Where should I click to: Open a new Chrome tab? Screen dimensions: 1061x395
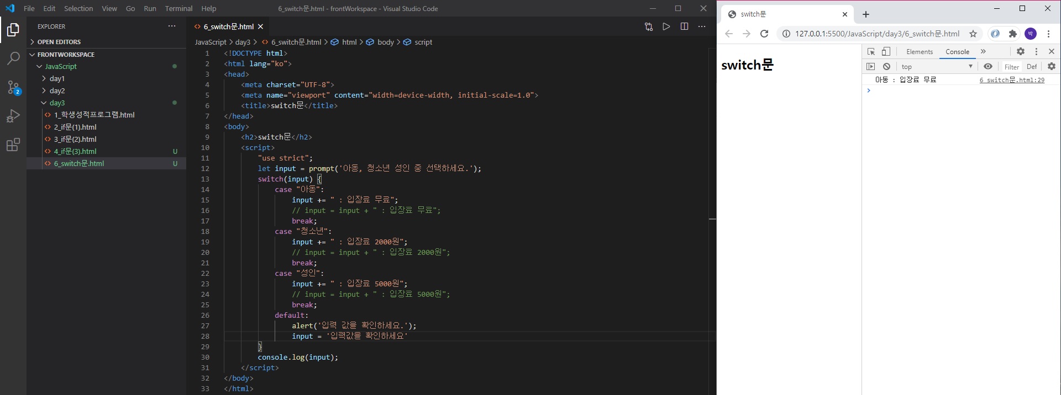(x=866, y=14)
